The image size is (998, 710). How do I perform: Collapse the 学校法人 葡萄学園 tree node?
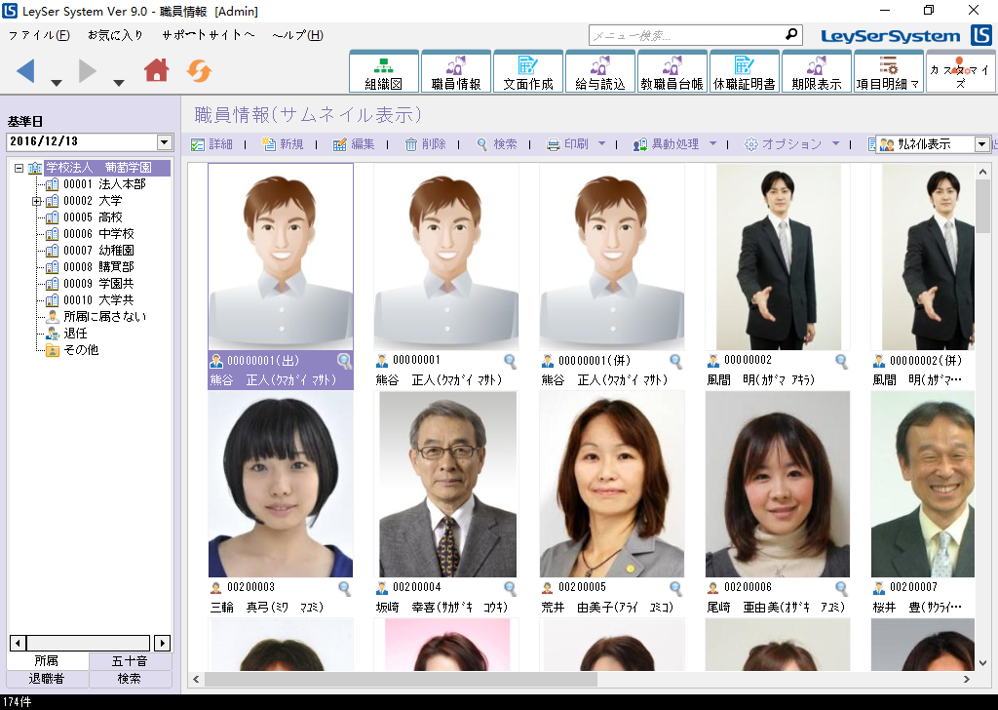pos(19,168)
